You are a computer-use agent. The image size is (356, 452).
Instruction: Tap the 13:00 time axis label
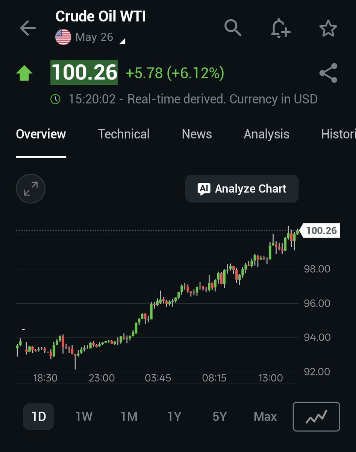click(x=271, y=378)
